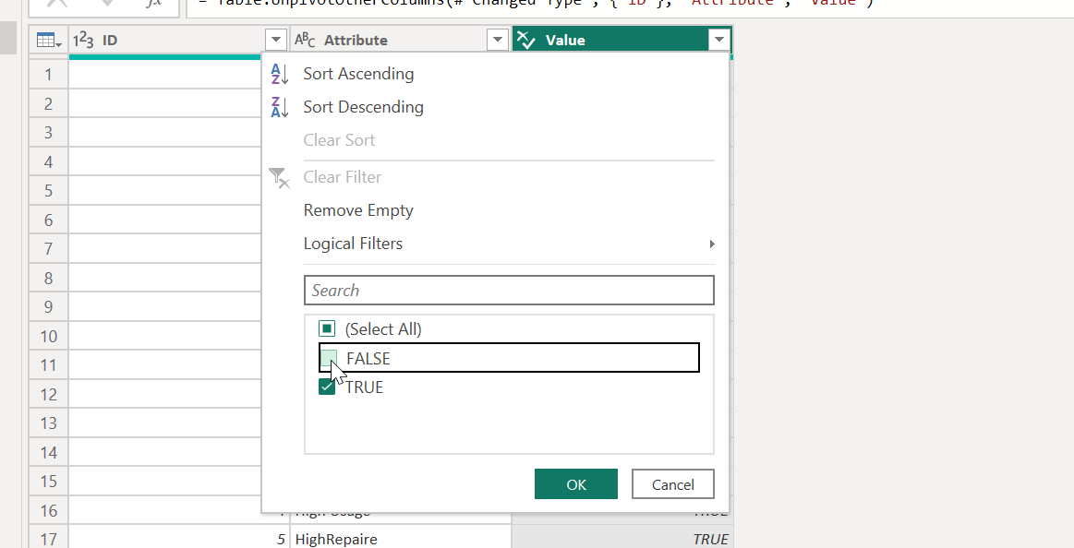Viewport: 1074px width, 548px height.
Task: Check the FALSE filter checkbox
Action: click(x=329, y=359)
